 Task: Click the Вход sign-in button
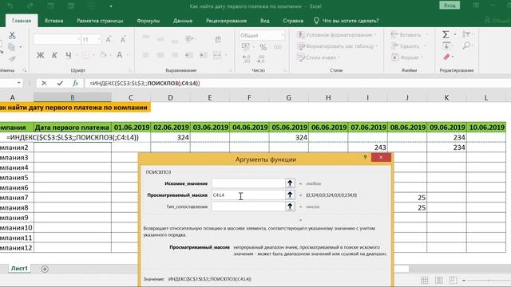(x=450, y=6)
